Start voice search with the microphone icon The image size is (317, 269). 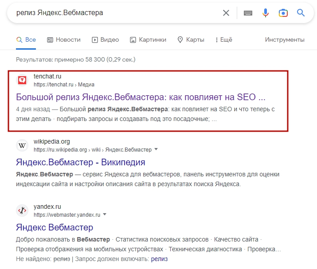coord(266,13)
